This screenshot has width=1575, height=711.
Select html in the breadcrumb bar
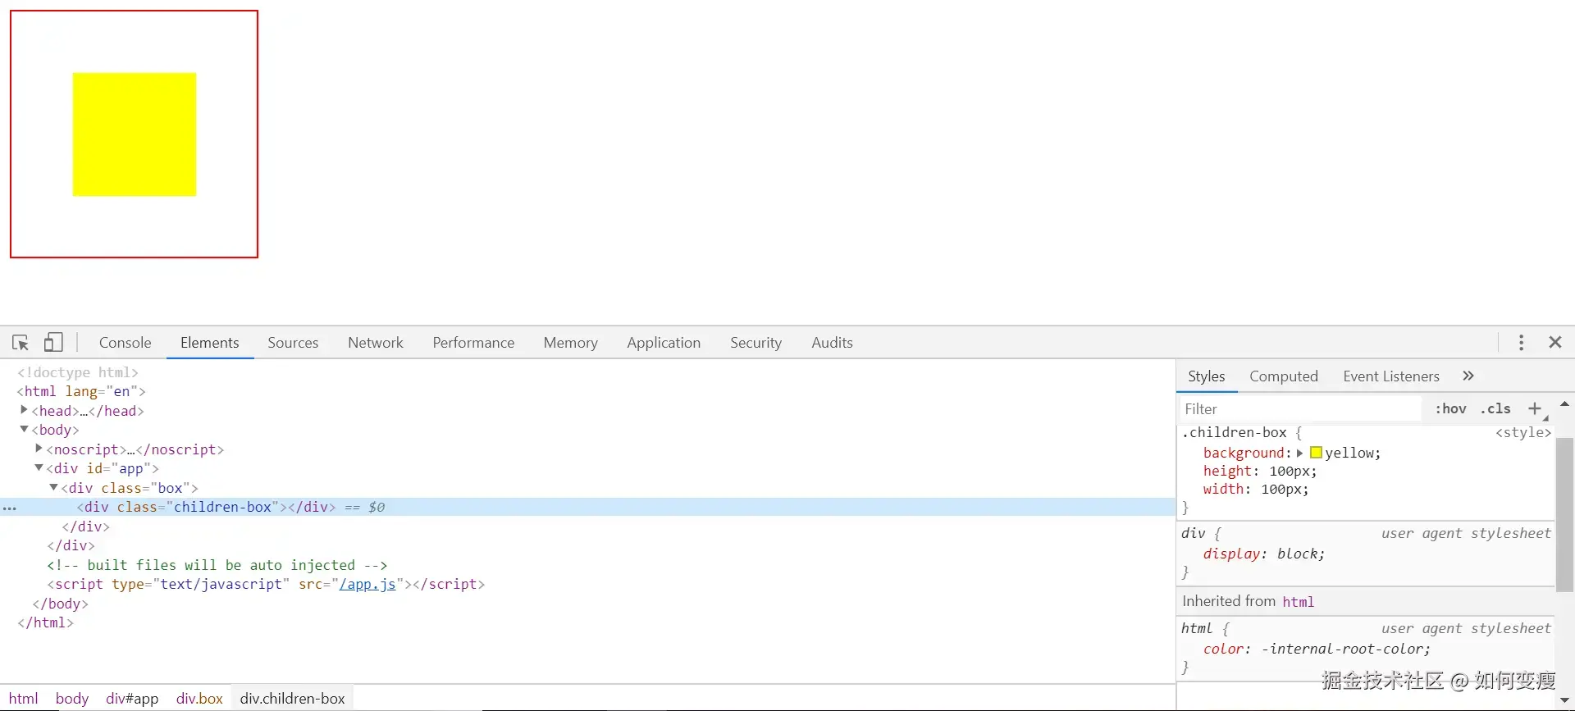tap(24, 699)
